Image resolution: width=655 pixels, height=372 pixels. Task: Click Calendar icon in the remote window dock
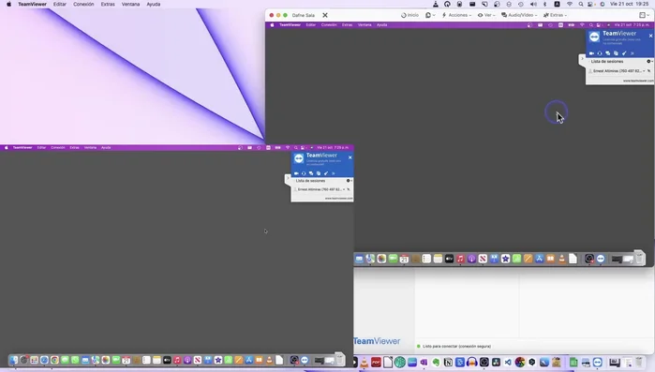click(404, 259)
